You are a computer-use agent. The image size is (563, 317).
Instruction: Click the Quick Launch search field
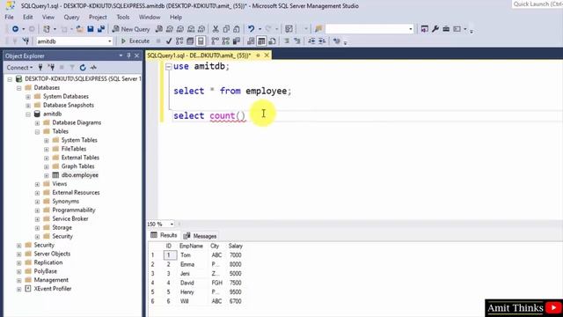[537, 4]
